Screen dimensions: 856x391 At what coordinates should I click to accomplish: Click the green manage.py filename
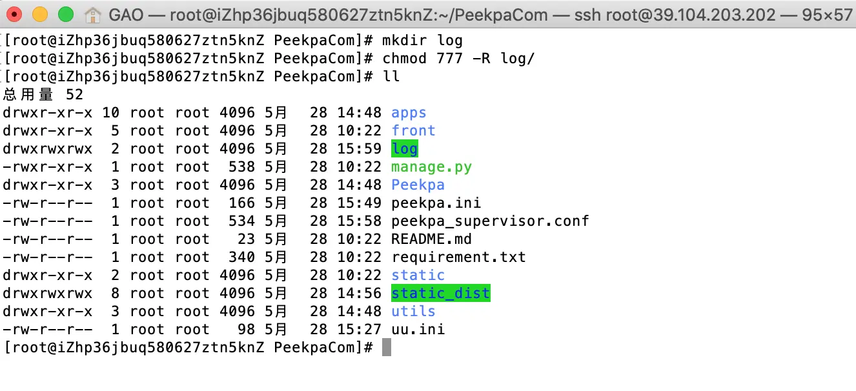coord(431,167)
